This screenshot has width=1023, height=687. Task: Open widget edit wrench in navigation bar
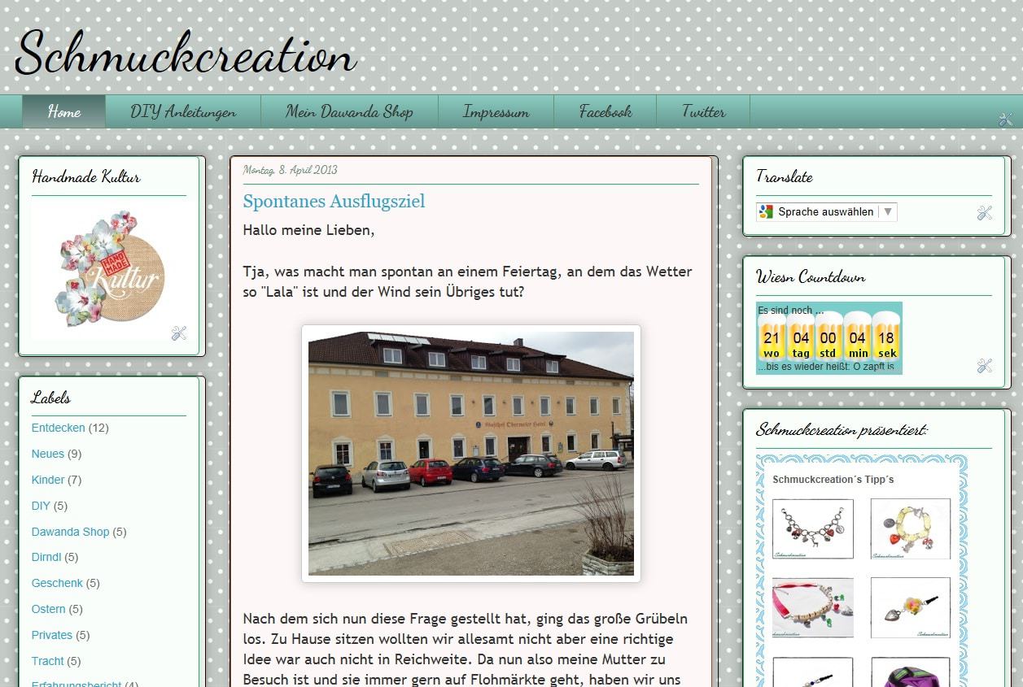[1005, 120]
